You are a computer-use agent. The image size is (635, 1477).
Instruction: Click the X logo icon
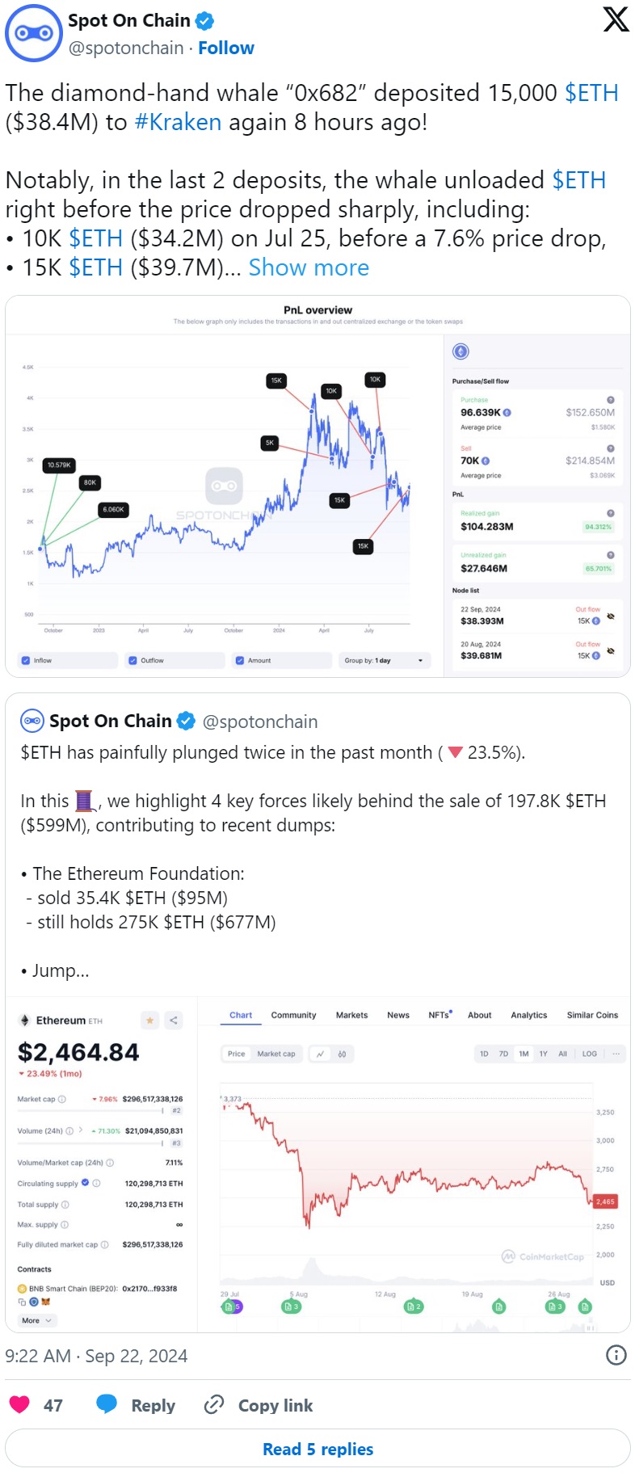616,19
